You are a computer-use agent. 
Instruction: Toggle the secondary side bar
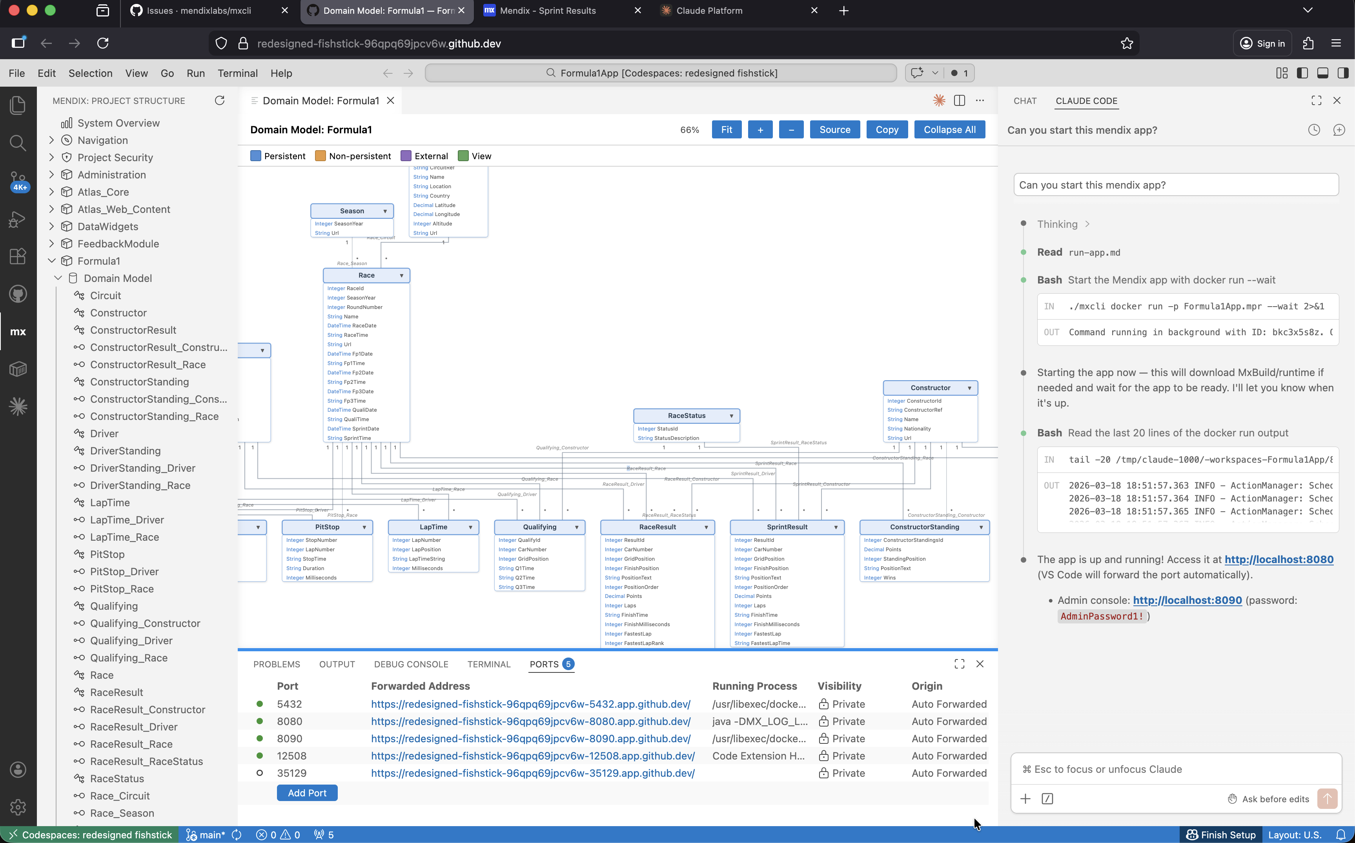(1343, 73)
